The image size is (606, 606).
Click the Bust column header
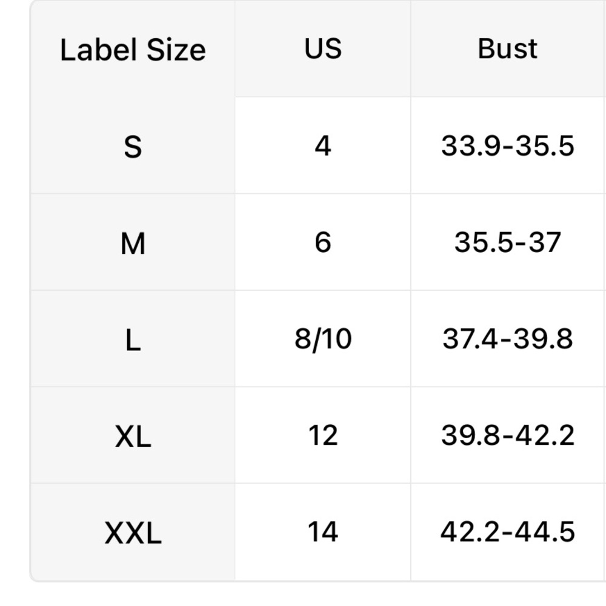508,49
